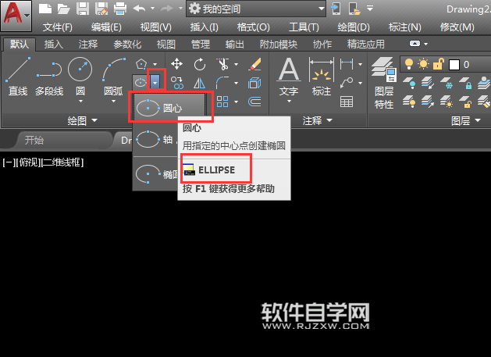
Task: Click the Move tool icon
Action: [x=177, y=64]
